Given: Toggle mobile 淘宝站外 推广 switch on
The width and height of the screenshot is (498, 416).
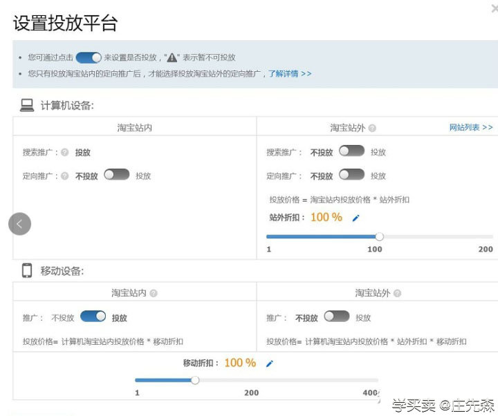Looking at the screenshot, I should [337, 316].
